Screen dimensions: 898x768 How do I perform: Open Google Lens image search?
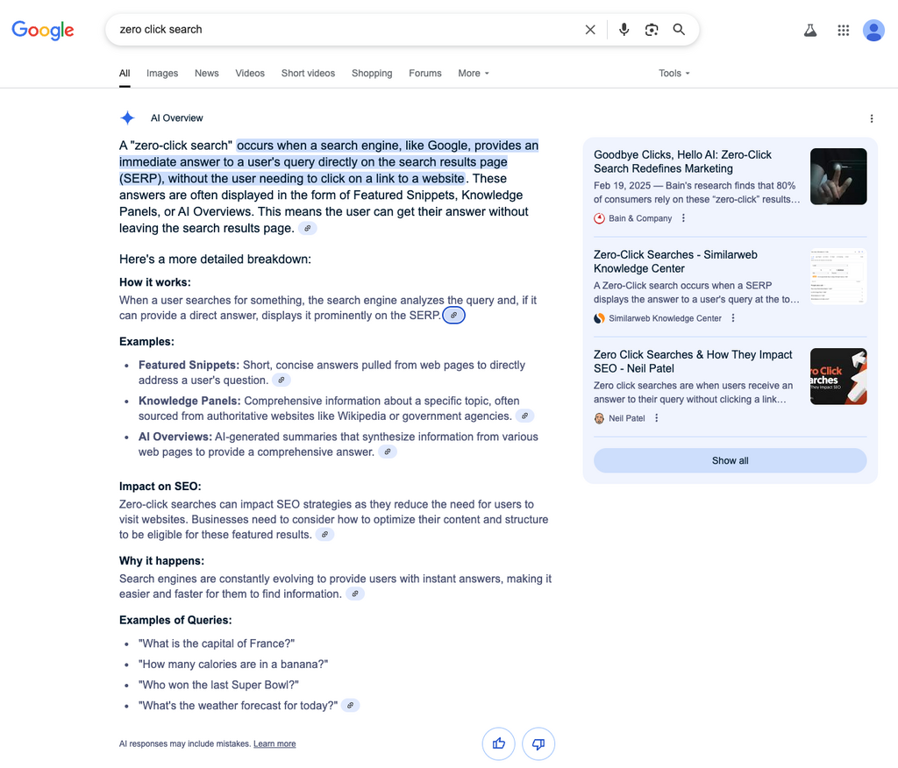[x=652, y=30]
